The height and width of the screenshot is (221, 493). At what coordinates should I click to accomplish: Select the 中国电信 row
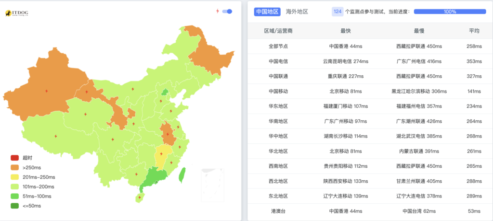278,61
